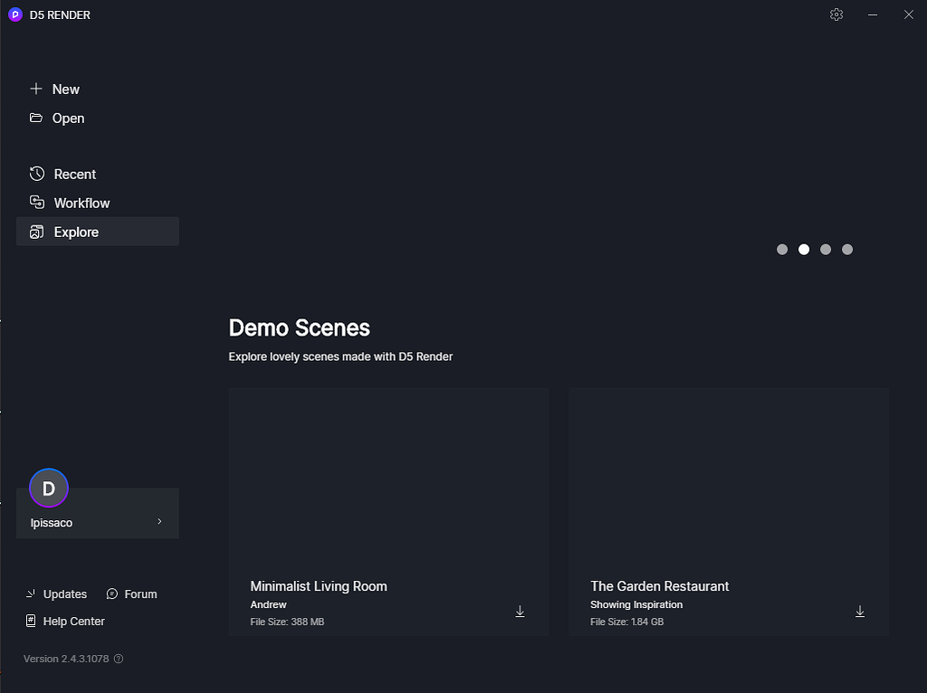Download The Garden Restaurant scene
Viewport: 927px width, 693px height.
pyautogui.click(x=860, y=612)
